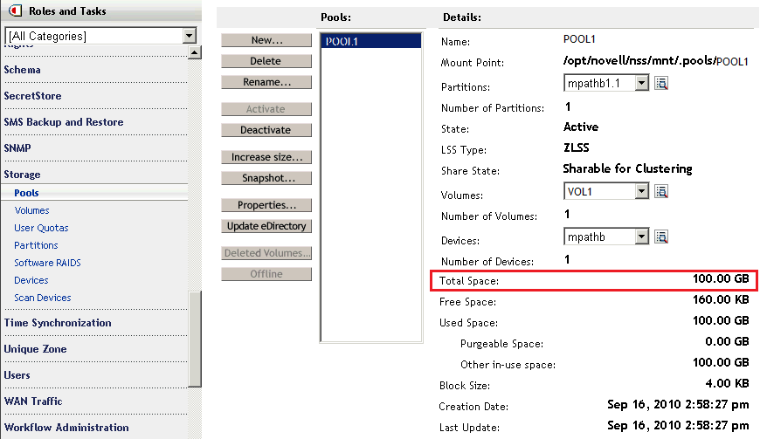This screenshot has height=439, width=767.
Task: Expand the VOL1 volumes dropdown
Action: pos(640,191)
